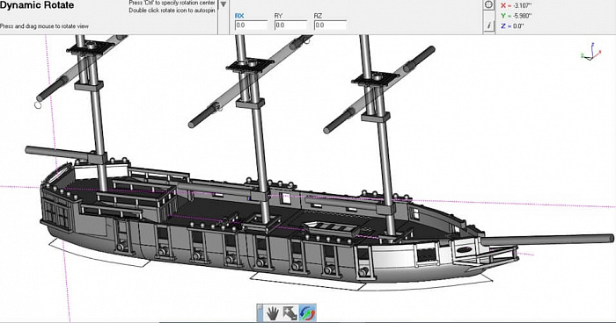Click the crosshair target icon near coordinates

[x=488, y=4]
